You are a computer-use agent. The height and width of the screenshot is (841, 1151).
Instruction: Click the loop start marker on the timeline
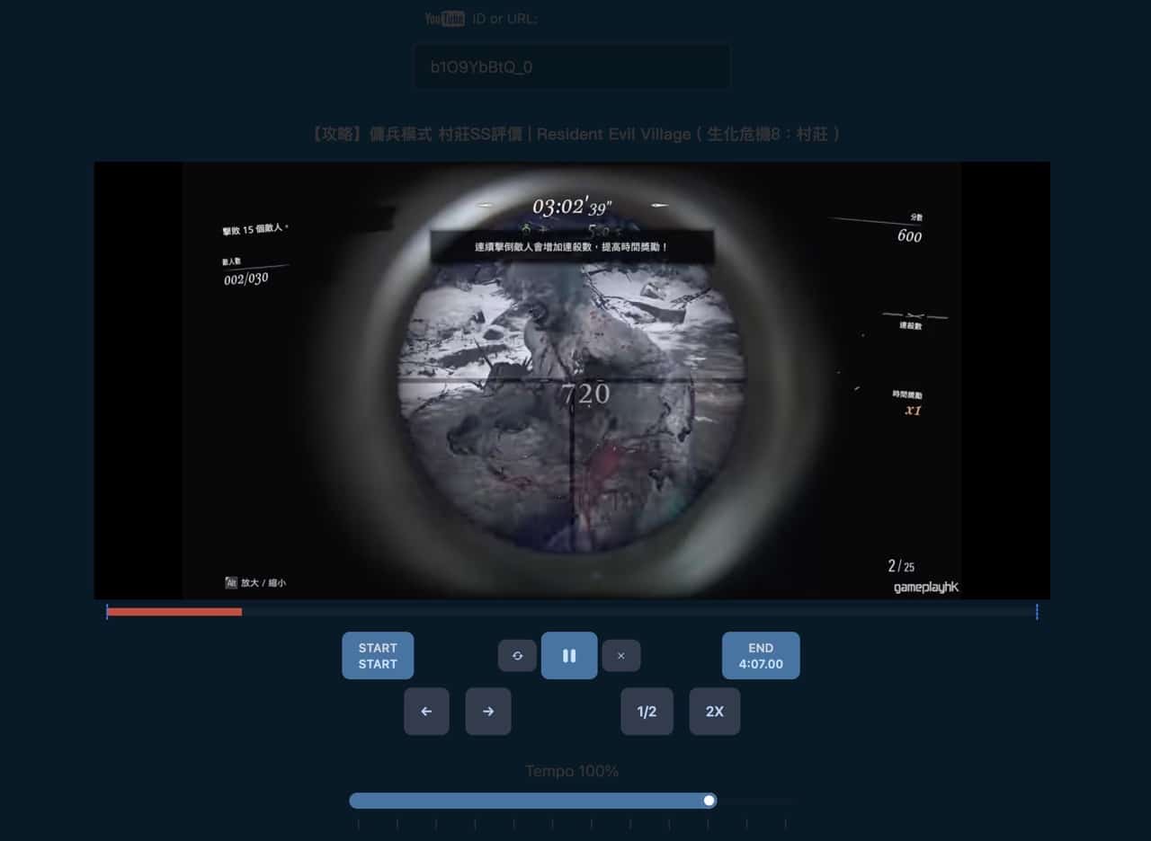pyautogui.click(x=107, y=612)
